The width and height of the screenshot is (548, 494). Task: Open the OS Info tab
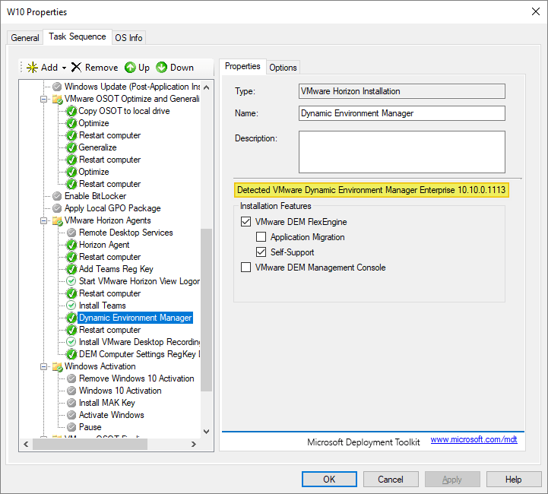pos(128,38)
